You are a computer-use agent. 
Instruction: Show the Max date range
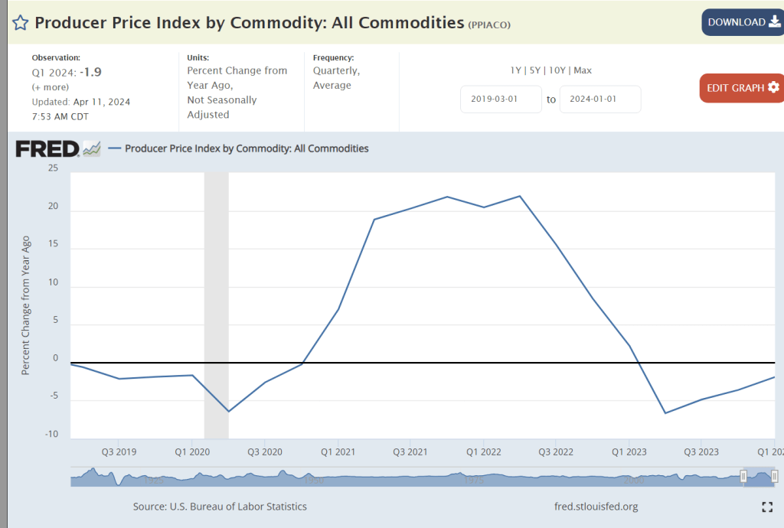[583, 70]
